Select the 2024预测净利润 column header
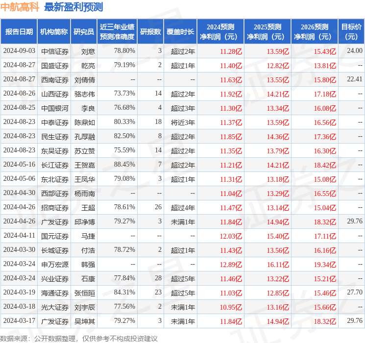The image size is (365, 343). 220,31
